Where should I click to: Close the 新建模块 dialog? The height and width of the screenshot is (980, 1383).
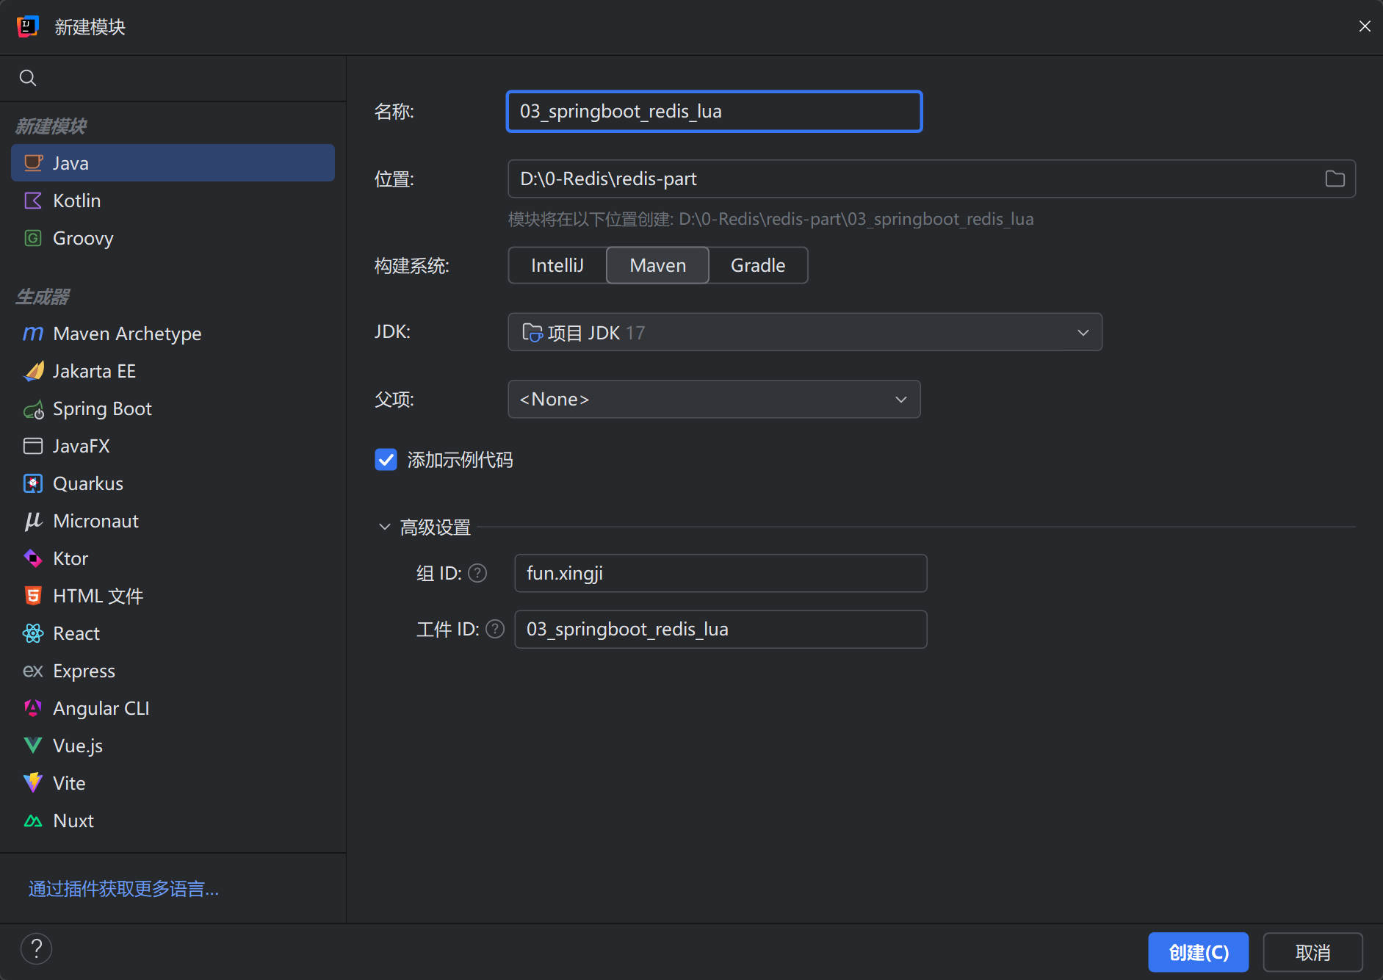[x=1365, y=26]
